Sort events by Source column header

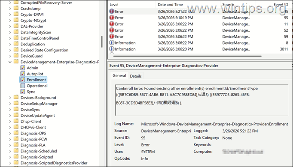pos(228,4)
